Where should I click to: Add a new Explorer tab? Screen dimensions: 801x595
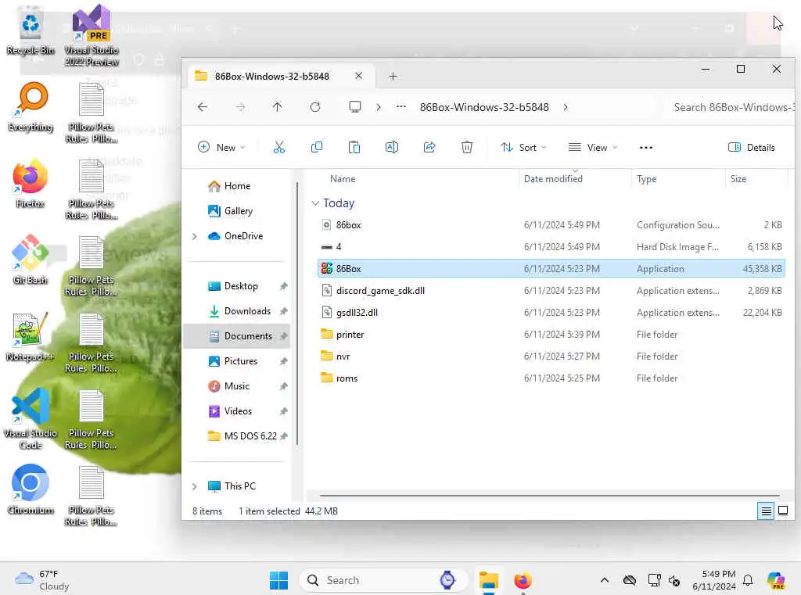coord(393,77)
